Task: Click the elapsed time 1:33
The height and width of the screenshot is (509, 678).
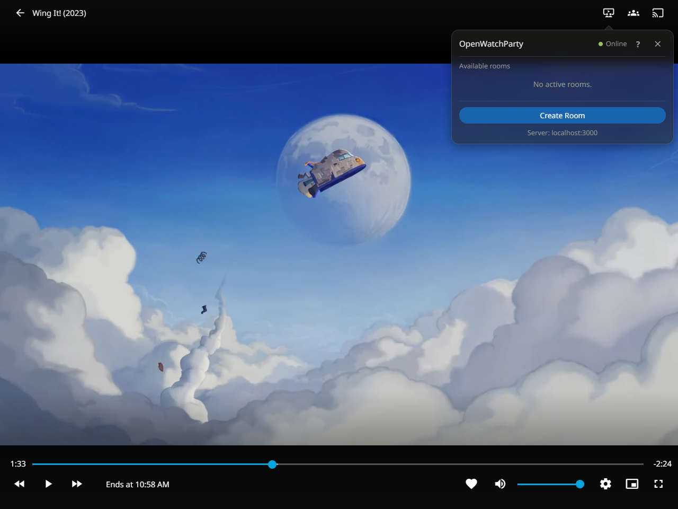Action: pos(18,464)
